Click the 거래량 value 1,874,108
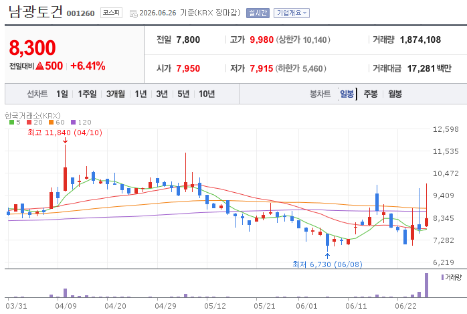Image resolution: width=467 pixels, height=314 pixels. pos(420,40)
